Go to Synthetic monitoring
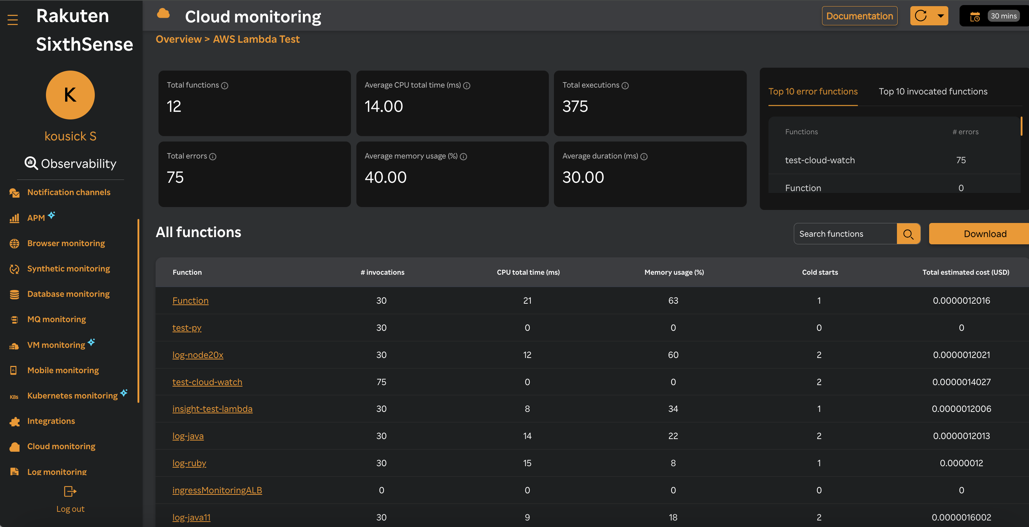The height and width of the screenshot is (527, 1029). (68, 269)
